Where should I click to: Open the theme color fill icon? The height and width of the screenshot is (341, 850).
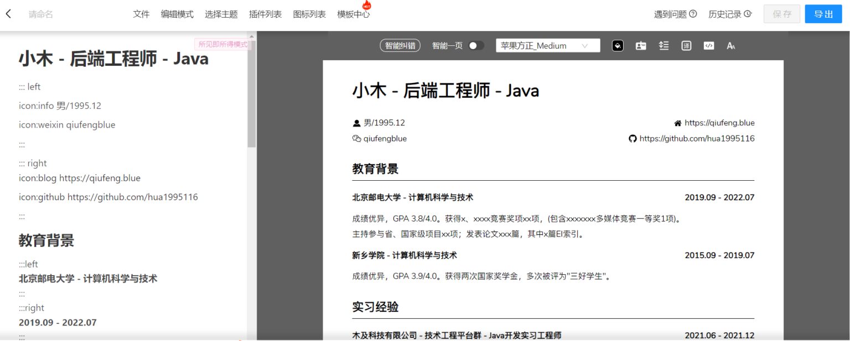(x=618, y=46)
